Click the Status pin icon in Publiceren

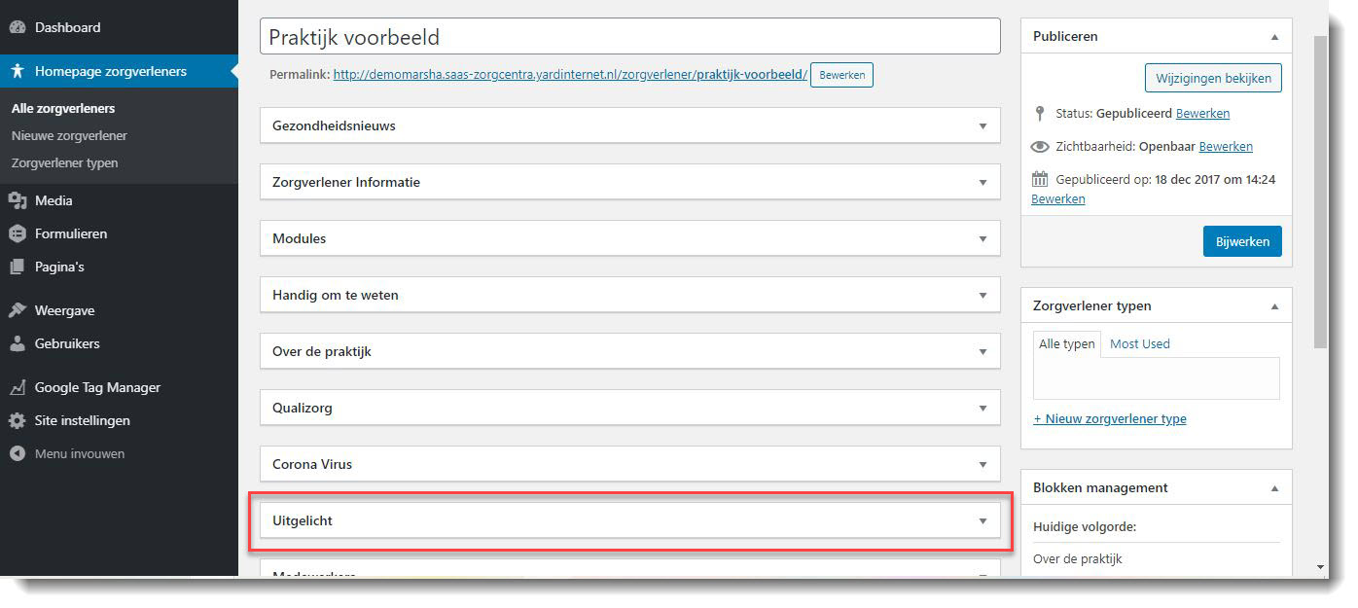point(1040,114)
